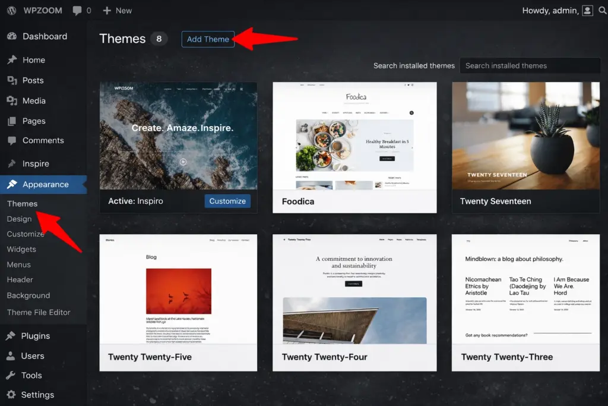Open the Widgets submenu item
The height and width of the screenshot is (406, 608).
[x=21, y=249]
